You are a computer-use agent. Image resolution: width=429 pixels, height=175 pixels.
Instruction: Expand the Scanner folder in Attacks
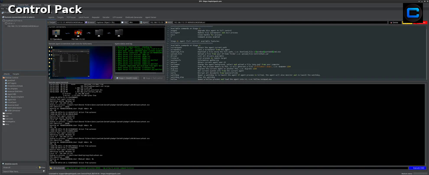3,113
